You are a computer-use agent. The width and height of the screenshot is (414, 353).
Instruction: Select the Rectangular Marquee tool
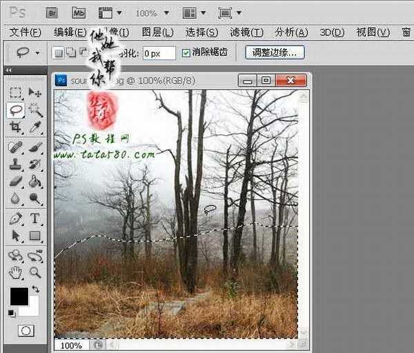16,93
